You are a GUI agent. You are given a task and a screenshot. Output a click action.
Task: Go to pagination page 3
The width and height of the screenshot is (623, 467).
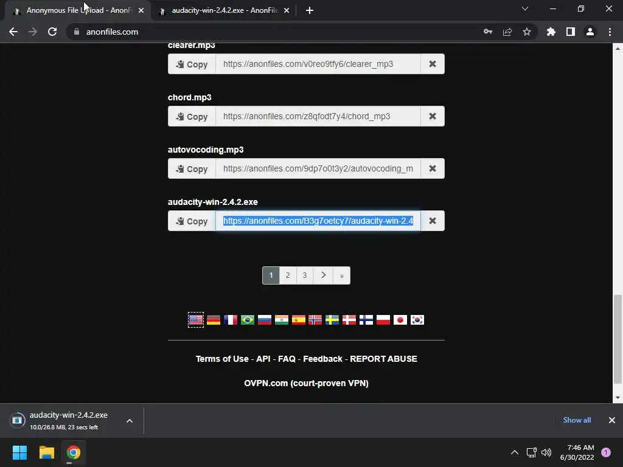click(305, 275)
